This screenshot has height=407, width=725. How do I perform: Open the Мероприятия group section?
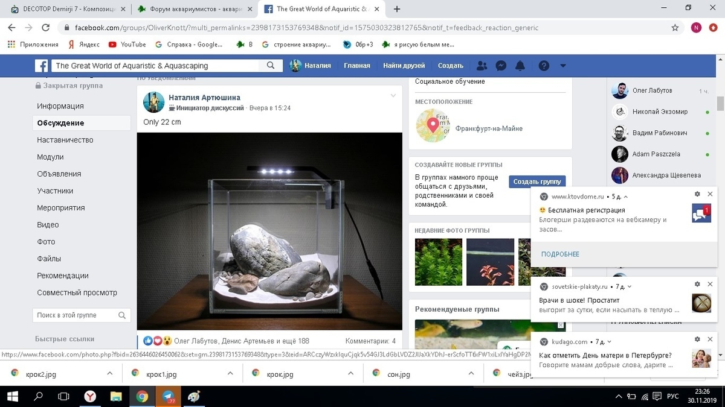coord(61,207)
